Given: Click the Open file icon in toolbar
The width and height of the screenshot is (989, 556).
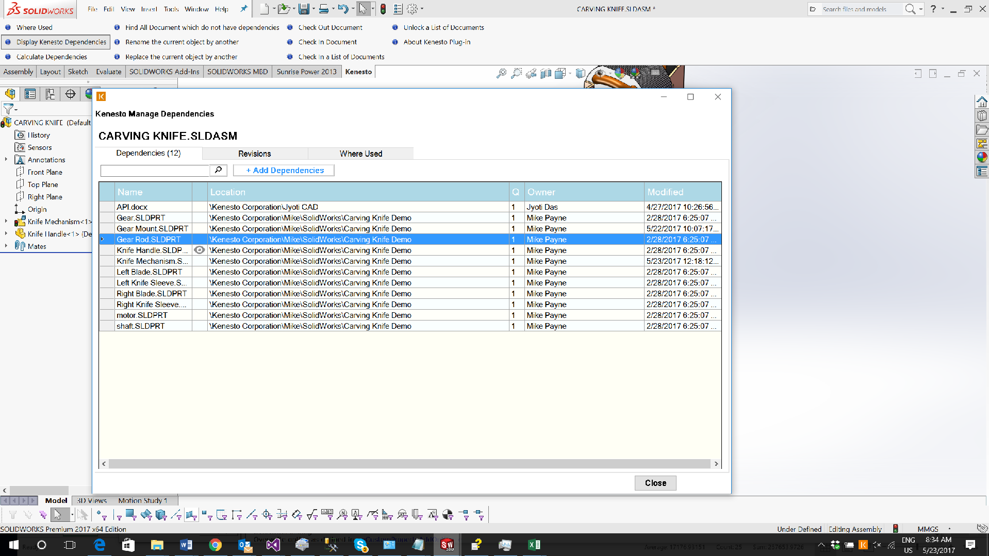Looking at the screenshot, I should (283, 9).
